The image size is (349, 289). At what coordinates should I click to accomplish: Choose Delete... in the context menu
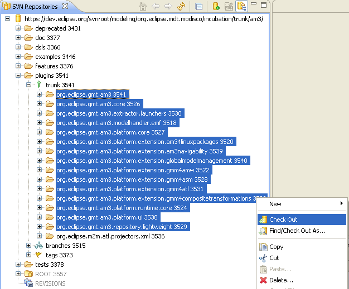[302, 280]
